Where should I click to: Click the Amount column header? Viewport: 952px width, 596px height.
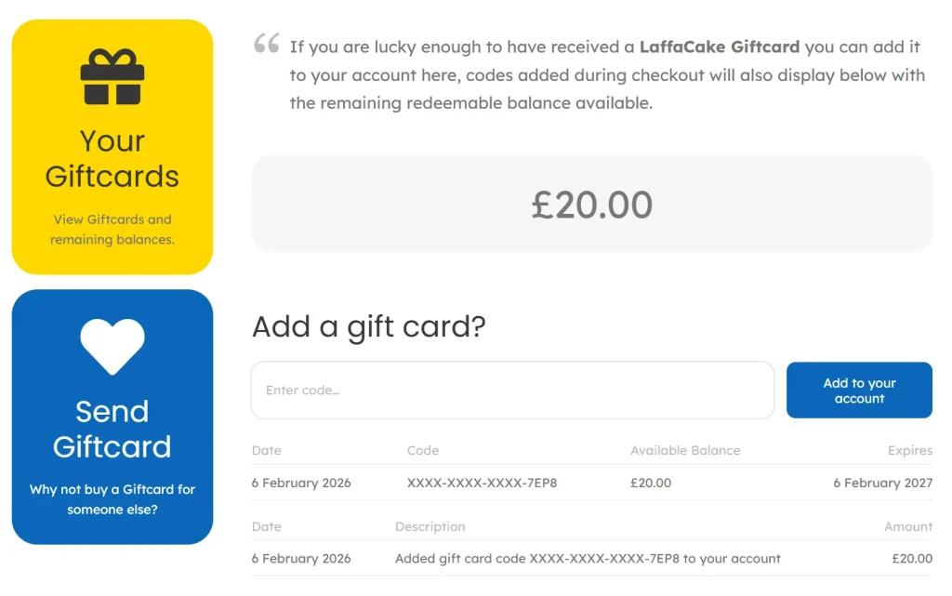[x=907, y=526]
